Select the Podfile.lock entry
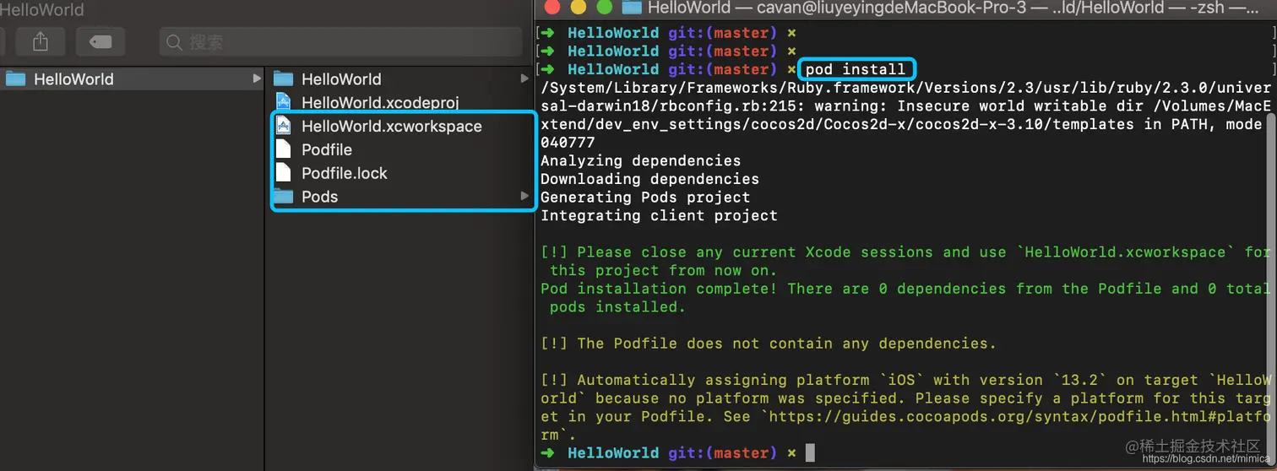The height and width of the screenshot is (471, 1277). [402, 174]
